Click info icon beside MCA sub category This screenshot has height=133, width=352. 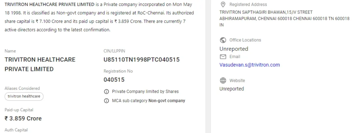[x=106, y=101]
